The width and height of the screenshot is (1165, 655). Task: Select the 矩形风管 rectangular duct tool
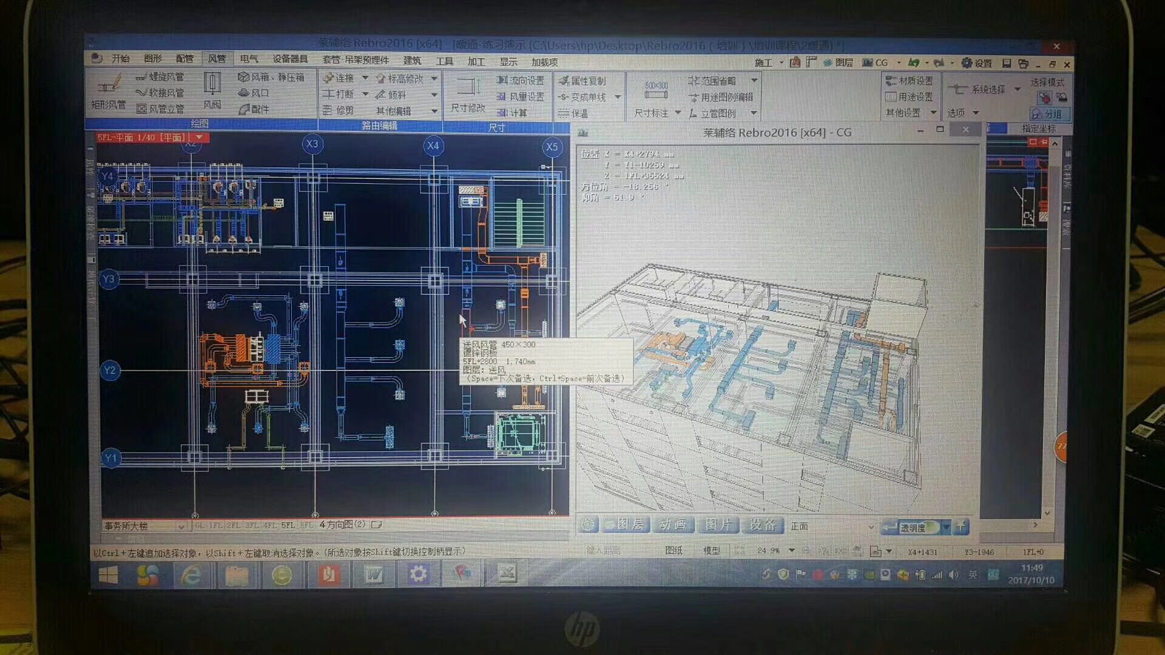click(x=109, y=91)
